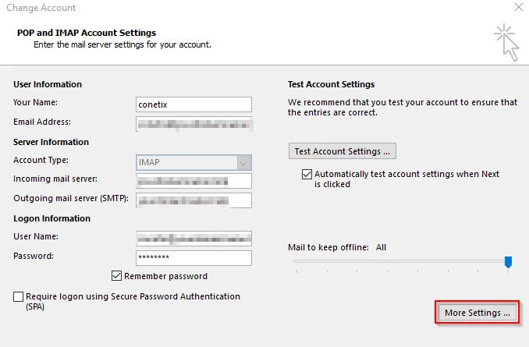Enable Require logon using Secure Password Authentication
The height and width of the screenshot is (347, 529).
19,297
